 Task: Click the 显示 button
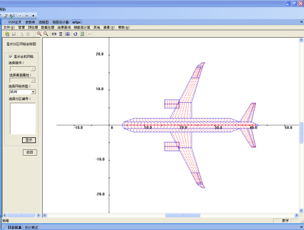(x=29, y=140)
